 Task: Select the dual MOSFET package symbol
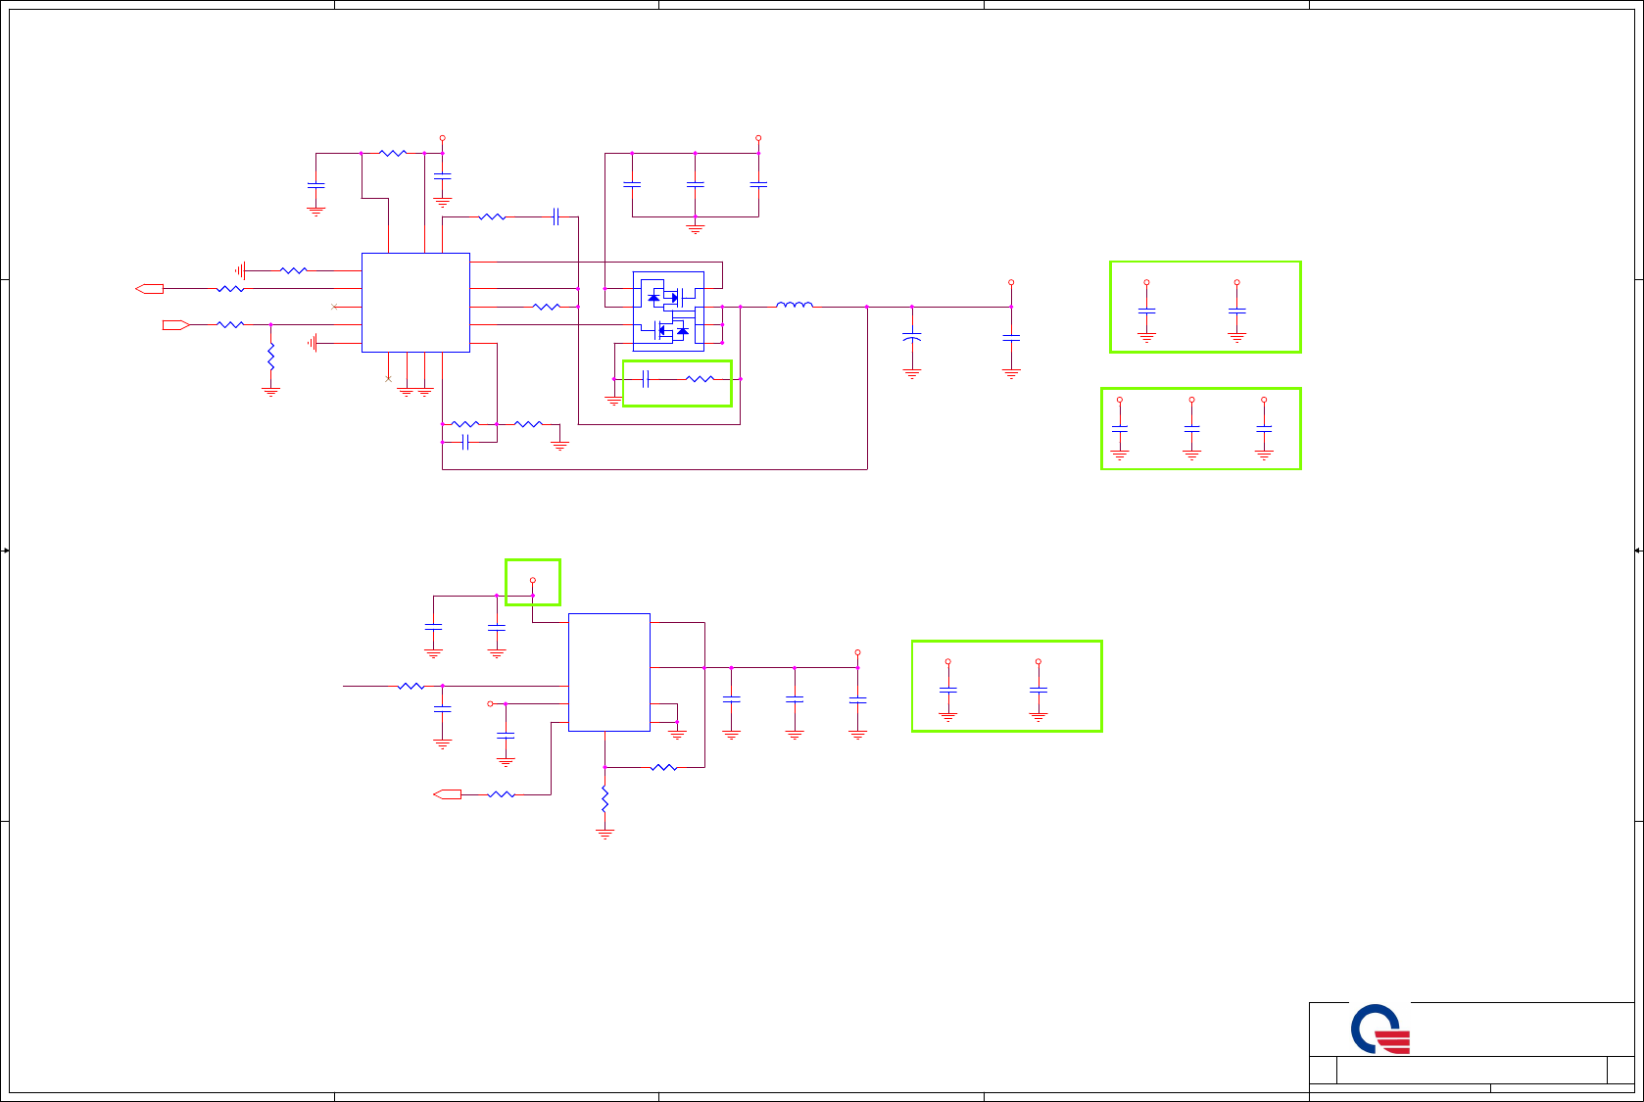668,311
